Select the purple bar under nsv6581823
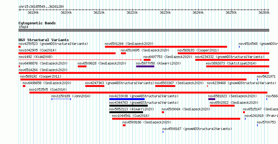This screenshot has height=144, width=278. [212, 99]
